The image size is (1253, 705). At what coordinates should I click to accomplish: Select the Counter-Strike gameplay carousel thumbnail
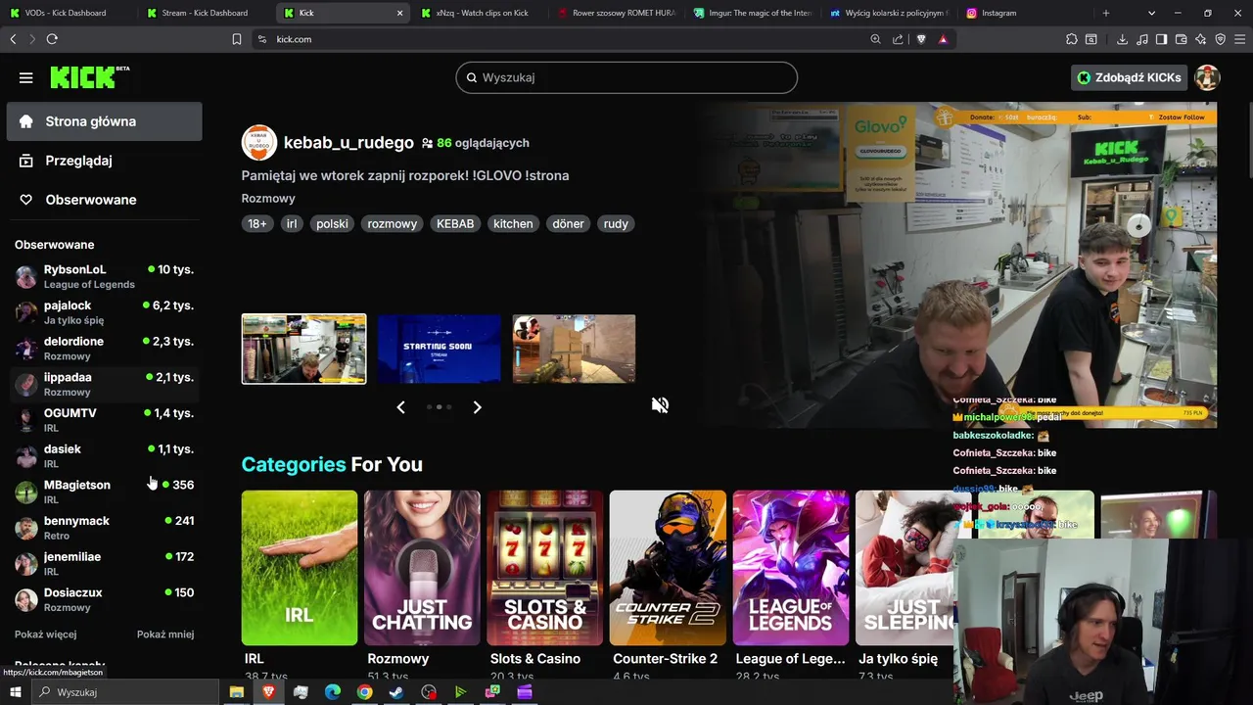pyautogui.click(x=574, y=349)
